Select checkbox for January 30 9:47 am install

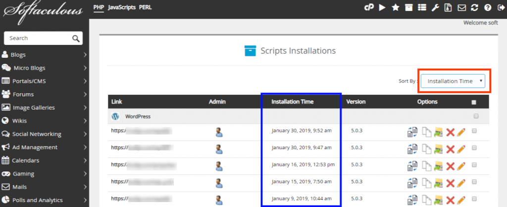coord(474,148)
